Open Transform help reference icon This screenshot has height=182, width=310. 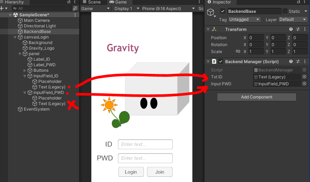[x=291, y=29]
